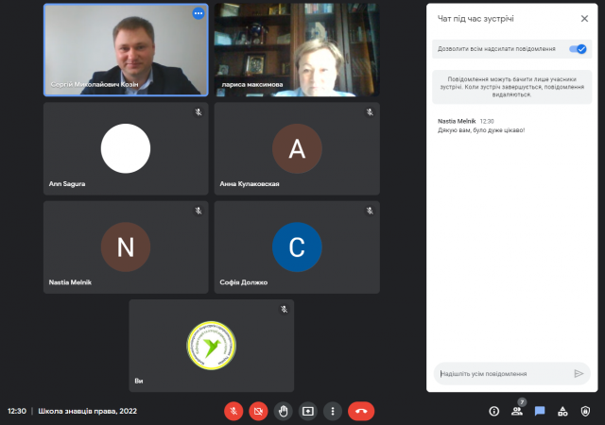Screen dimensions: 605x425
Task: Click the 12:30 clock in bottom bar
Action: [x=17, y=411]
